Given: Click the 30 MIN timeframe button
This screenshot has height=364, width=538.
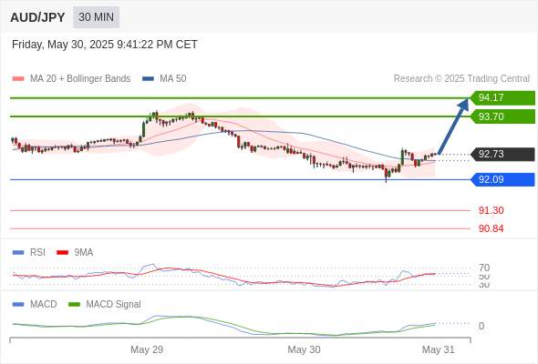Looking at the screenshot, I should 96,17.
